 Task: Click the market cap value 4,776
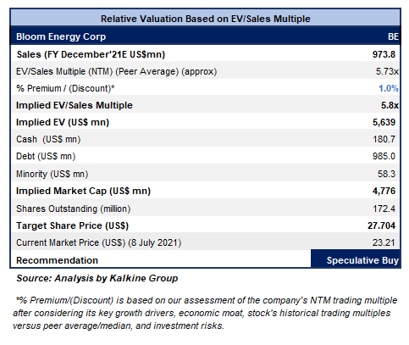(384, 191)
